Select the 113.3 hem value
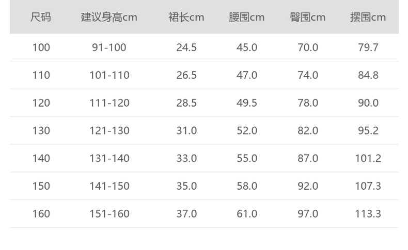The image size is (408, 250). (x=368, y=213)
